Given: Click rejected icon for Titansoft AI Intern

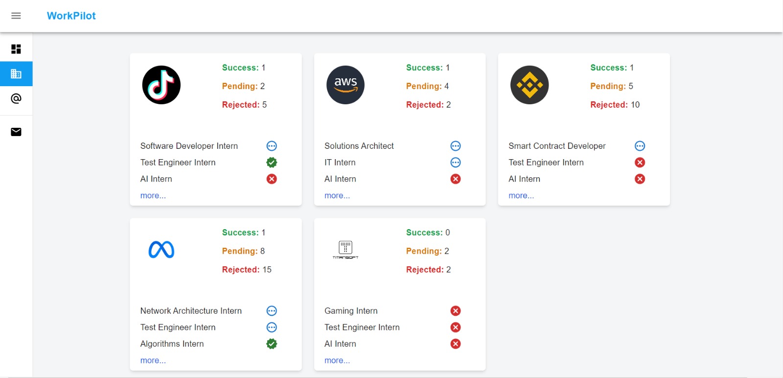Looking at the screenshot, I should pos(456,344).
